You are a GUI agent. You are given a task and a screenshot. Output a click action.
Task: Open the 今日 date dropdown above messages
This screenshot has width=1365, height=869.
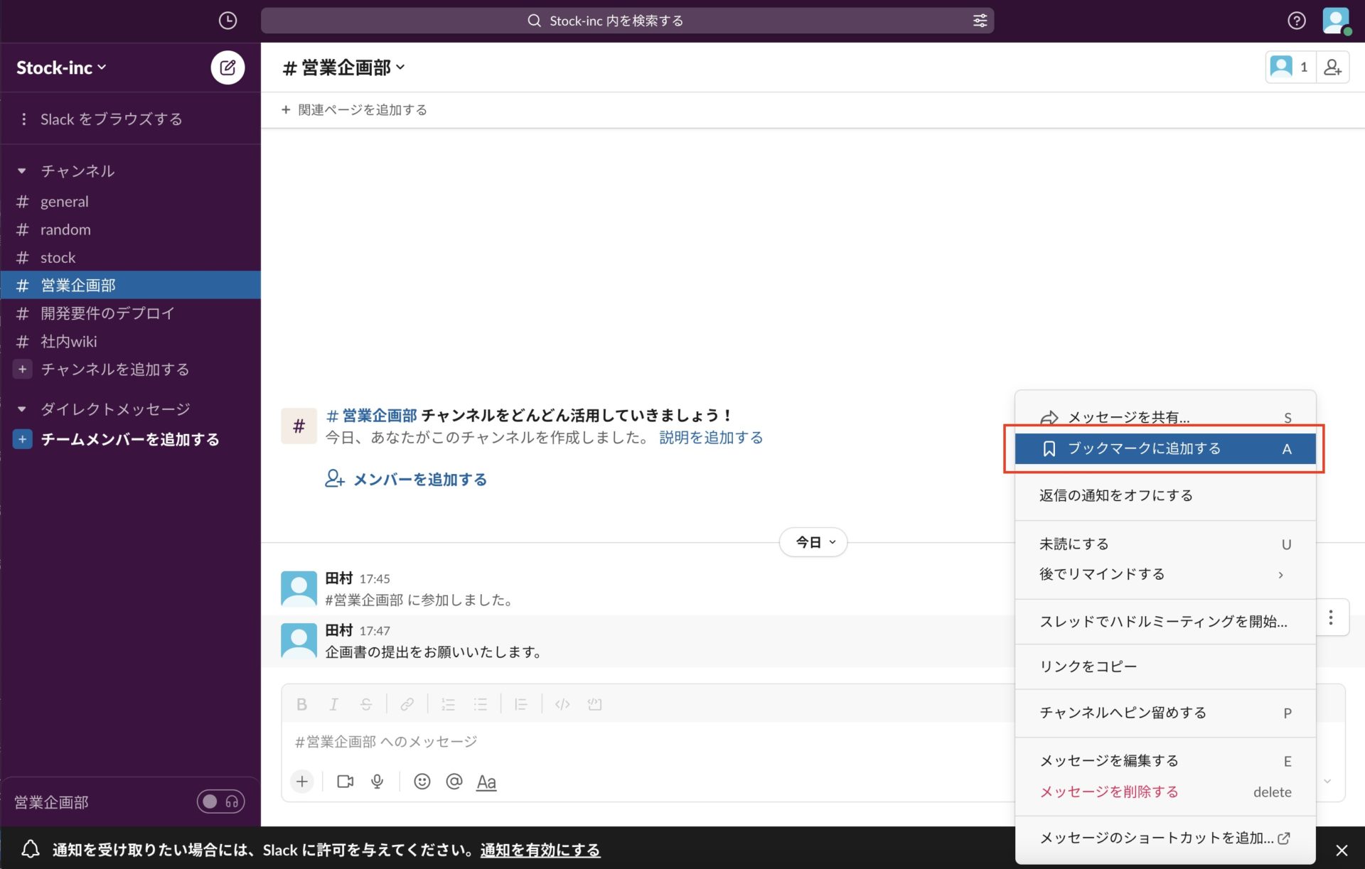(x=813, y=541)
